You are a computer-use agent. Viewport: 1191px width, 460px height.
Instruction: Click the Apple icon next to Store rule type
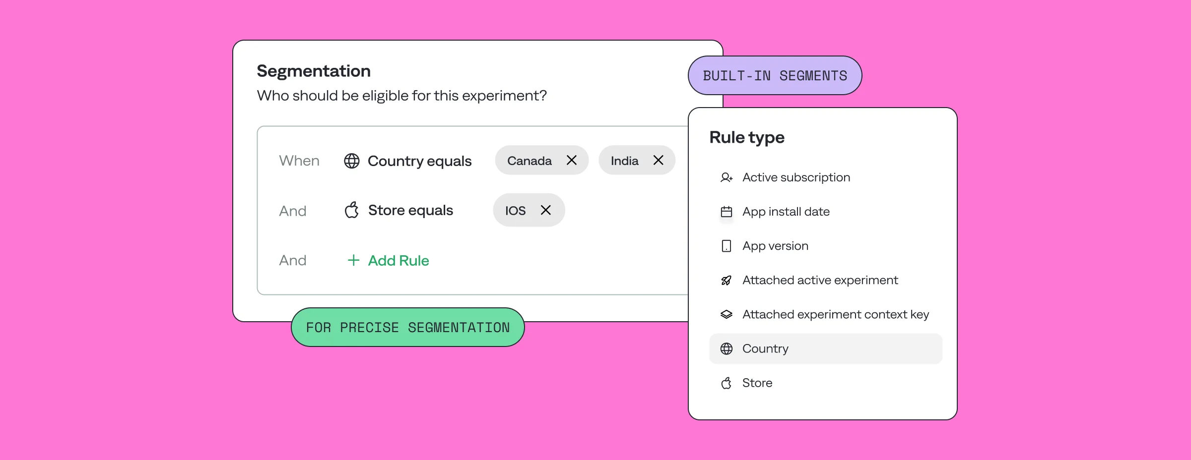[x=727, y=383]
